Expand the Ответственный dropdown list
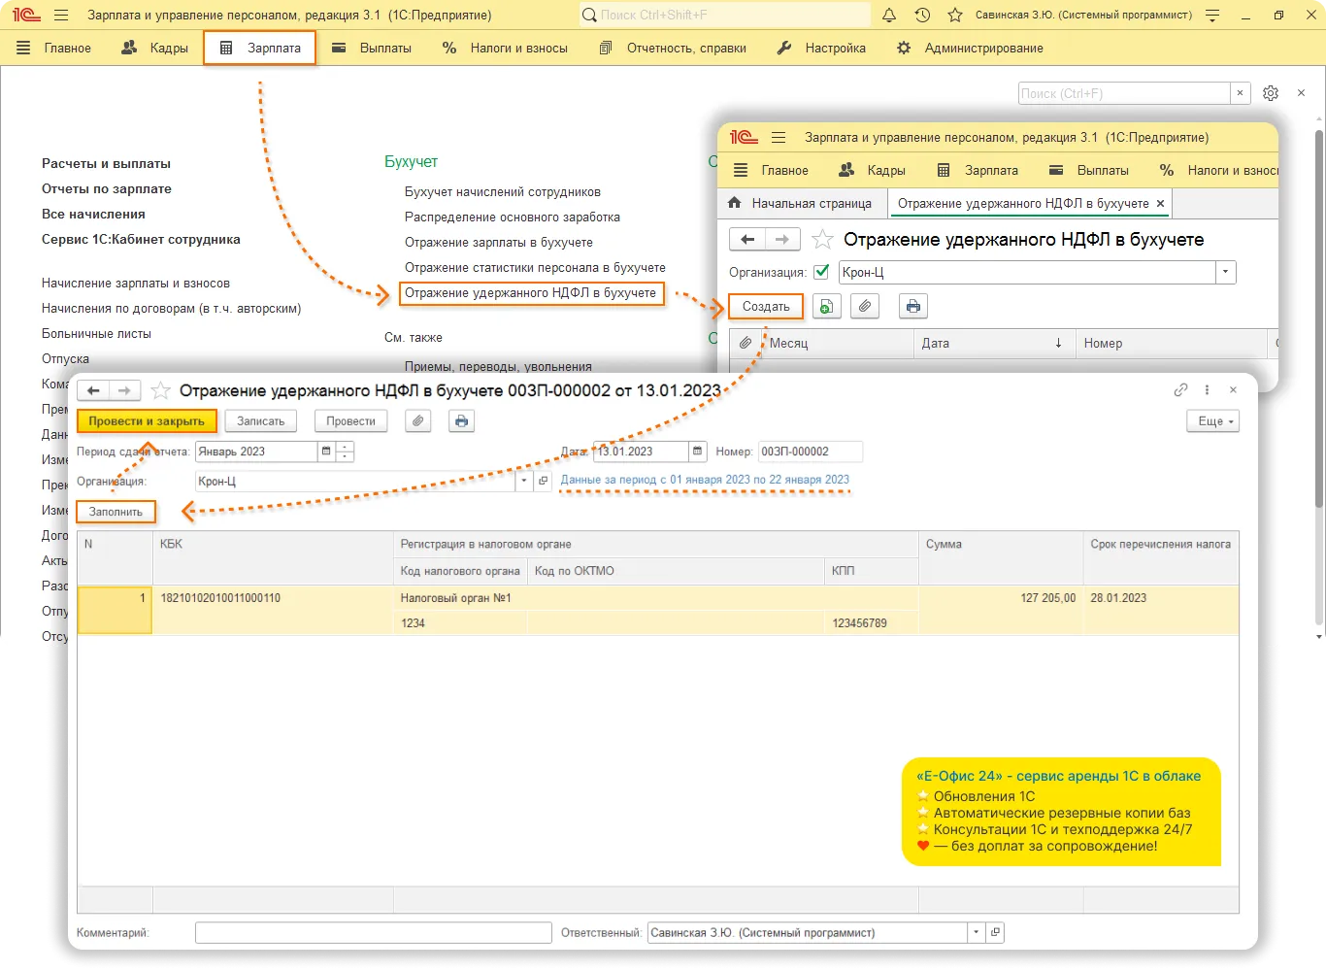Screen dimensions: 1326x971 pyautogui.click(x=976, y=933)
